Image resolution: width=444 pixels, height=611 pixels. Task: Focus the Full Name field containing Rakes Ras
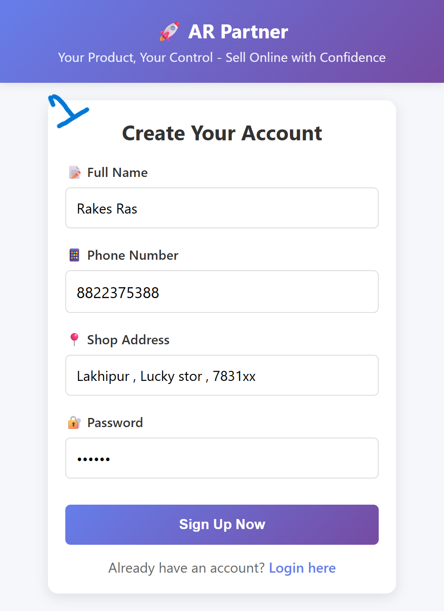(222, 208)
